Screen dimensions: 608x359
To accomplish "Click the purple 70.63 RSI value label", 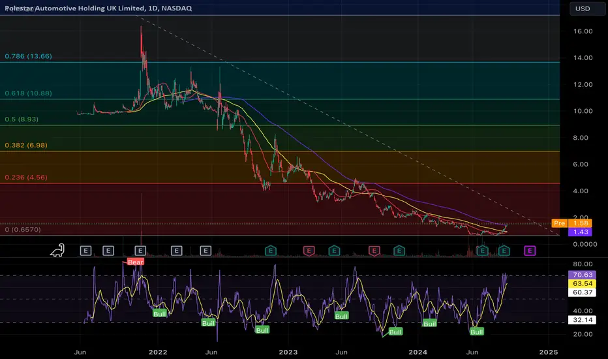I will click(583, 275).
